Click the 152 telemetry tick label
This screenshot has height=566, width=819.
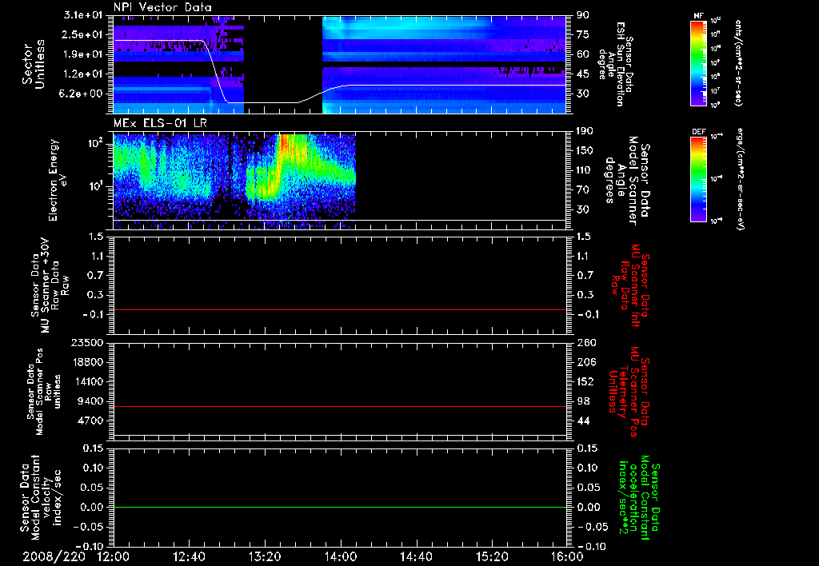pos(585,381)
